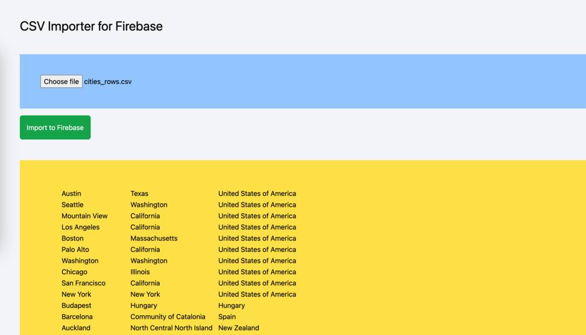Click the Import to Firebase button
Image resolution: width=586 pixels, height=335 pixels.
click(x=55, y=128)
